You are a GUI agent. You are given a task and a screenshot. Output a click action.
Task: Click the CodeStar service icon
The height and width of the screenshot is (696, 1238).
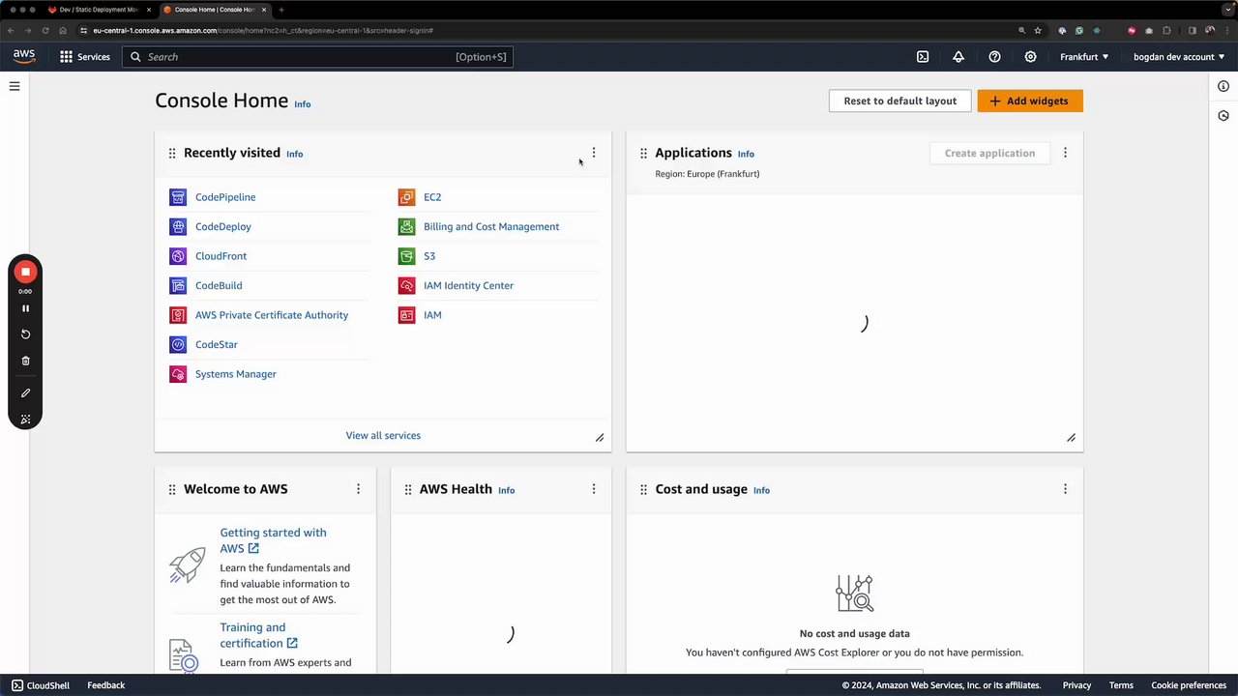pyautogui.click(x=178, y=344)
